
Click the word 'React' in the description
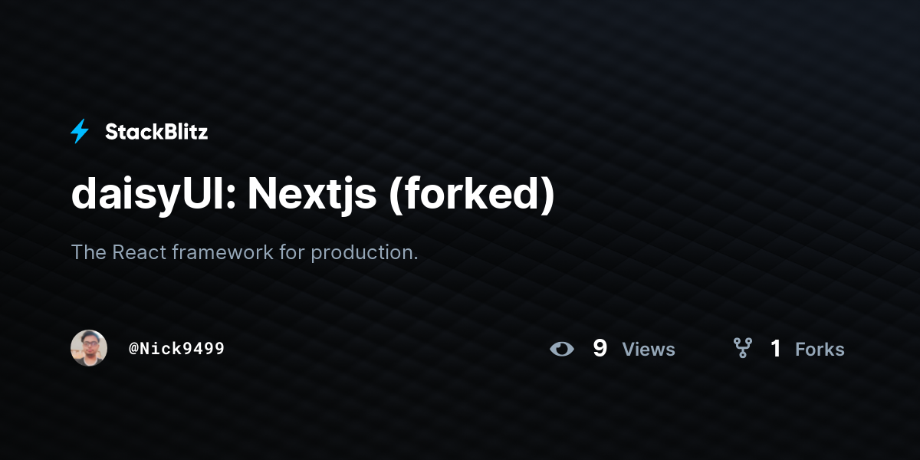tap(140, 252)
